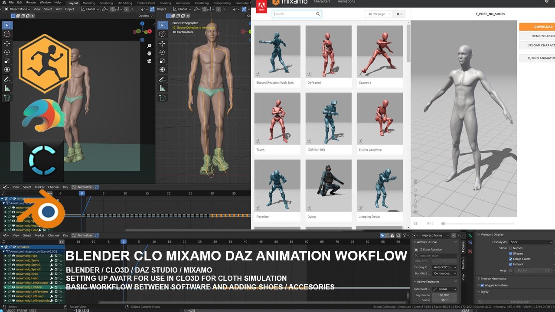Select the Move tool in left viewport toolbar
555x312 pixels.
[7, 44]
